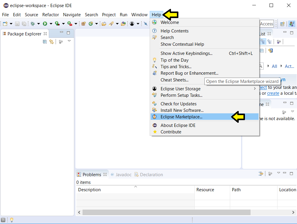Click the Search flashlight toolbar icon
297x224 pixels.
click(111, 24)
